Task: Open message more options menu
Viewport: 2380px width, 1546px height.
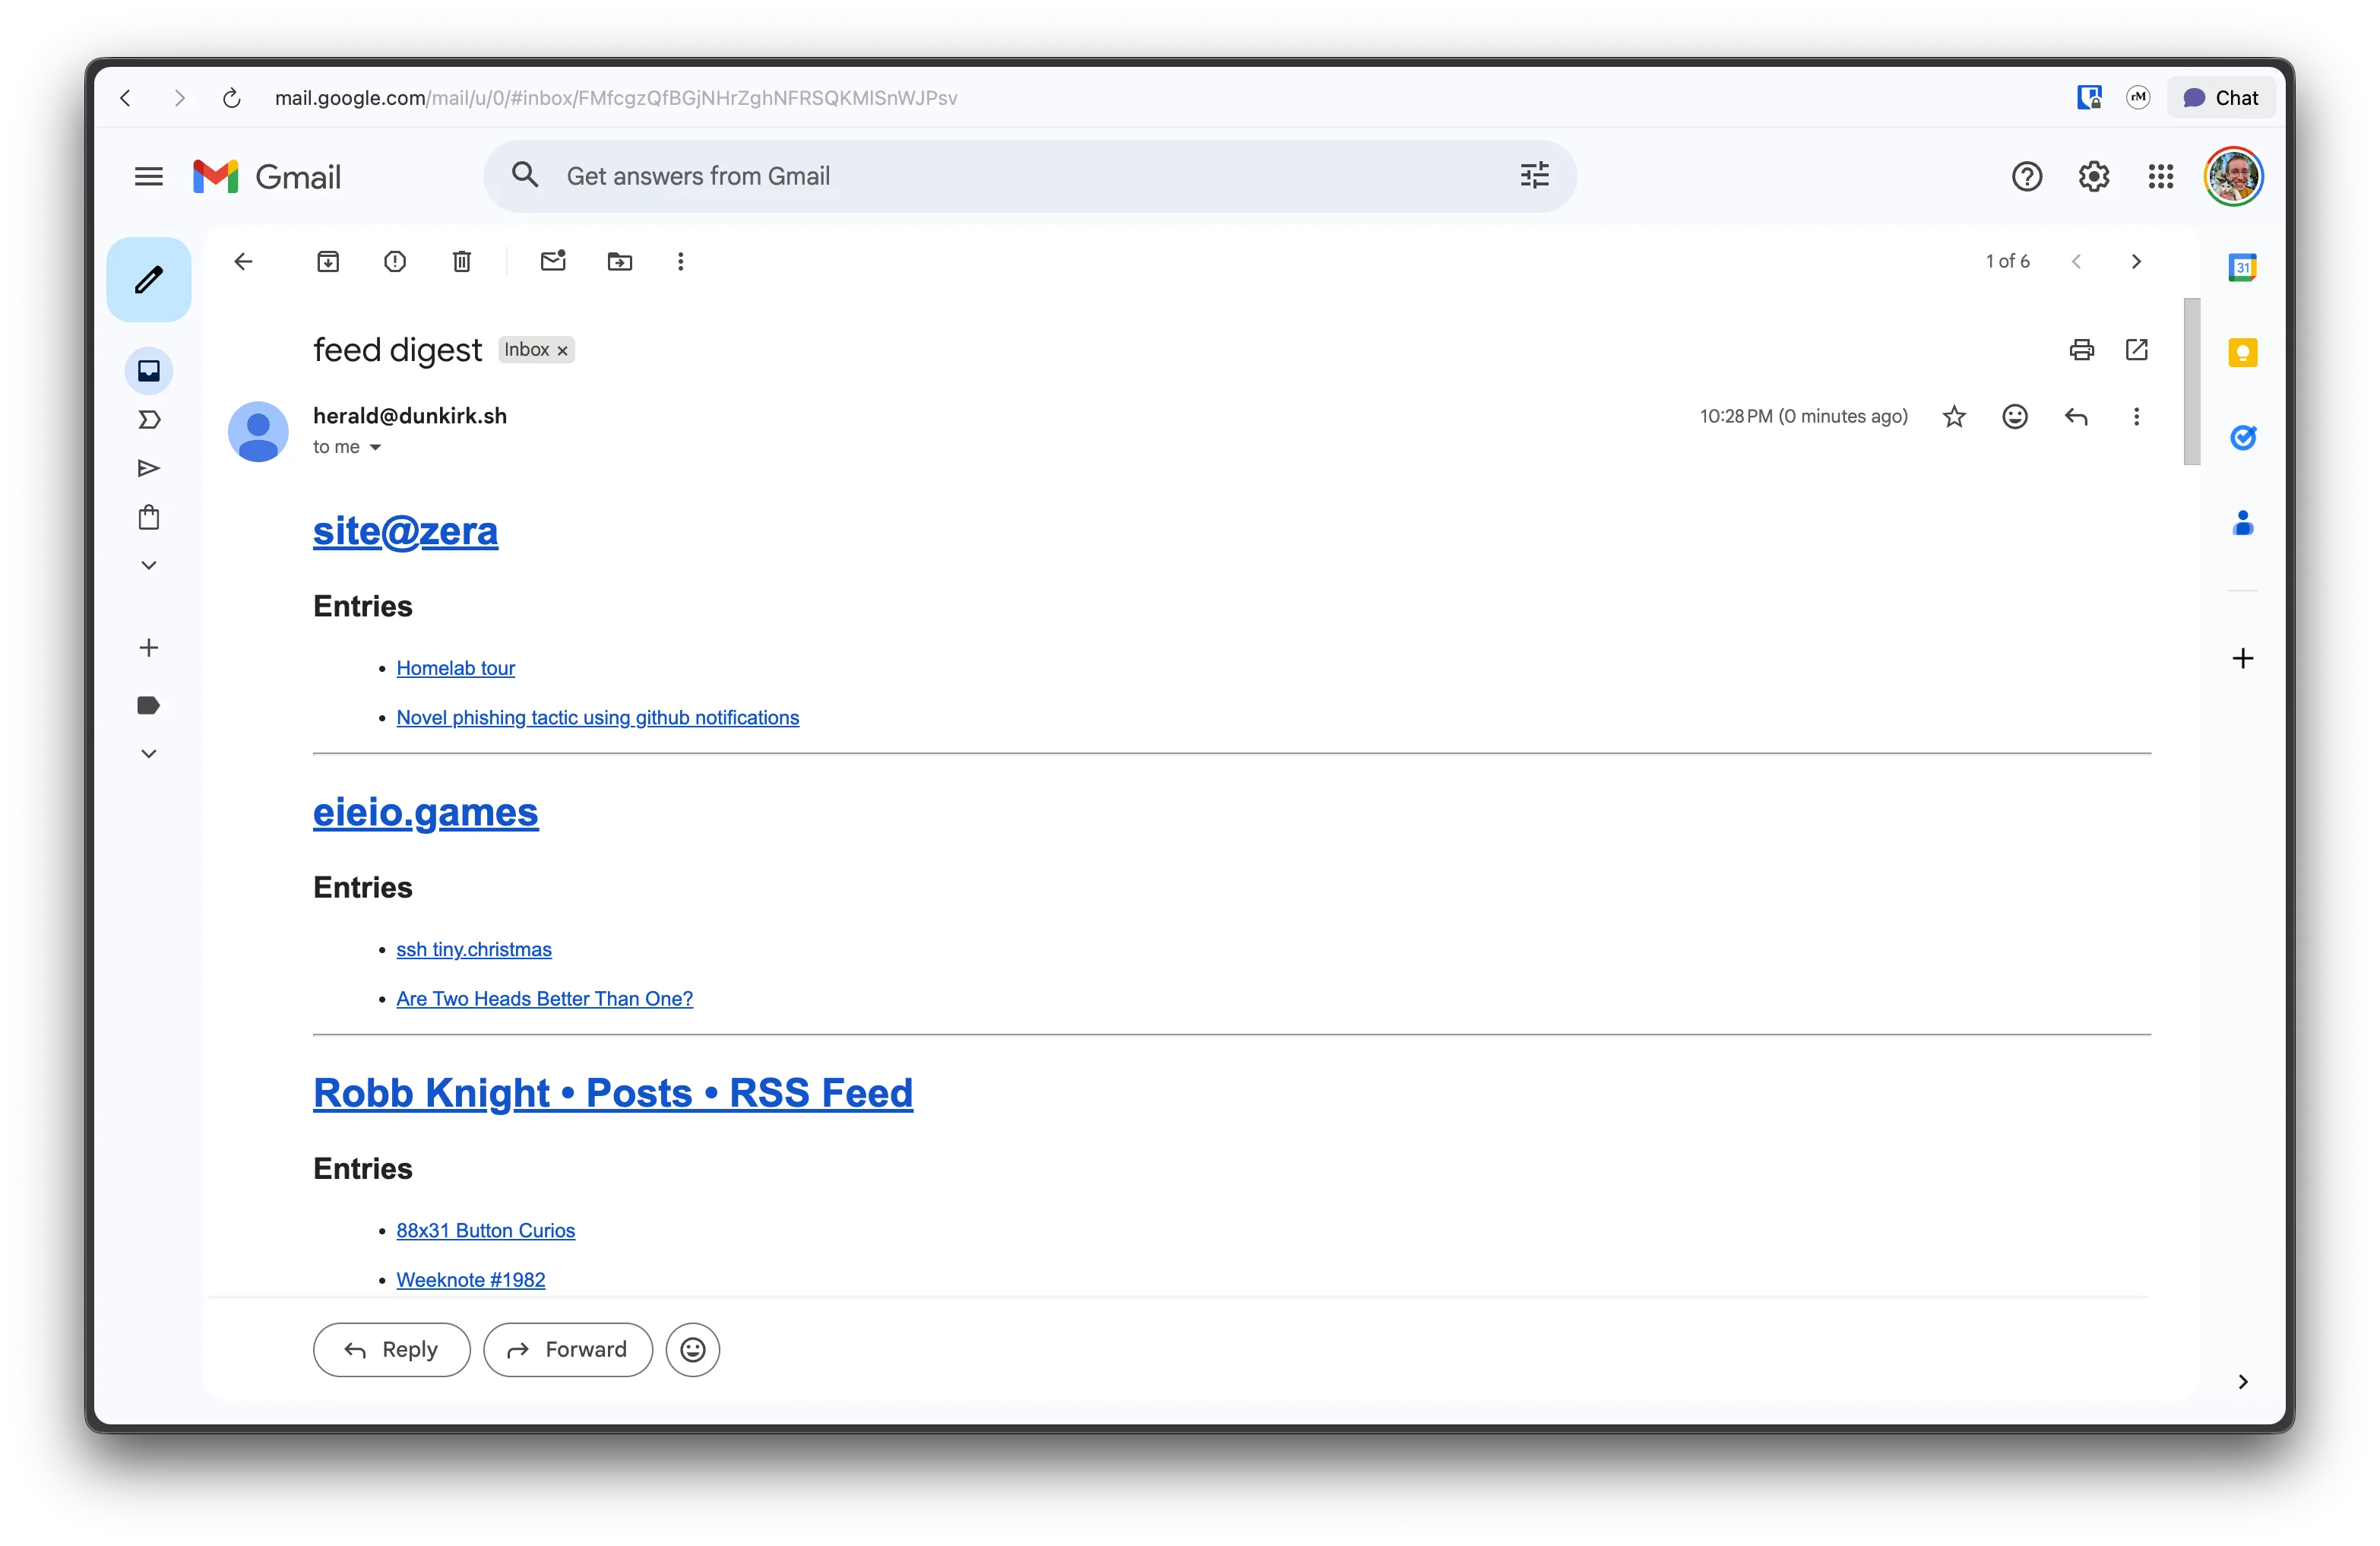Action: [2136, 417]
